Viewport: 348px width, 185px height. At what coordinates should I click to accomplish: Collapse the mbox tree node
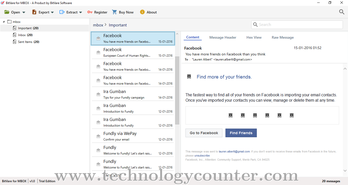point(4,22)
